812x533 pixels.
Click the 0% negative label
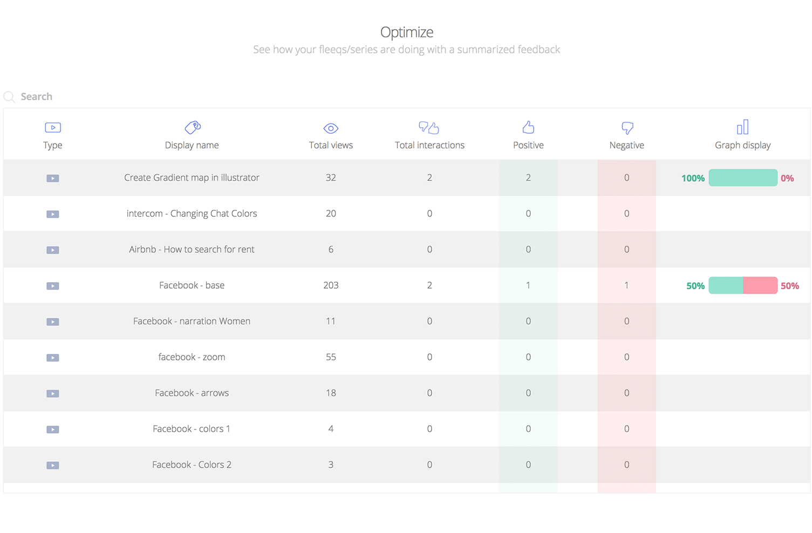click(x=787, y=178)
